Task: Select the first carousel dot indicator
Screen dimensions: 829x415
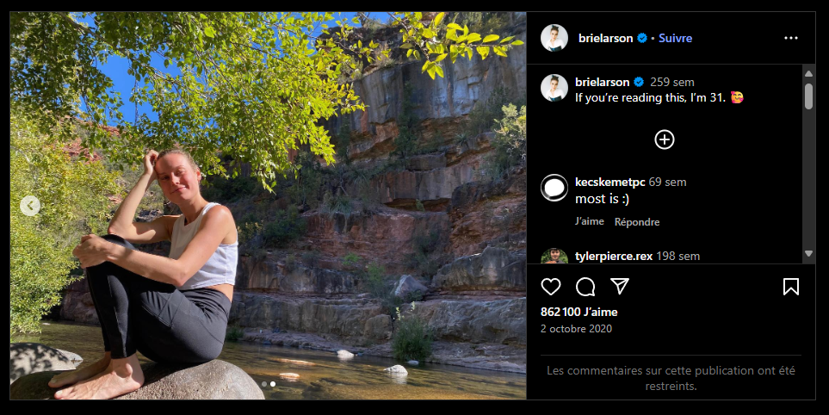Action: tap(264, 384)
